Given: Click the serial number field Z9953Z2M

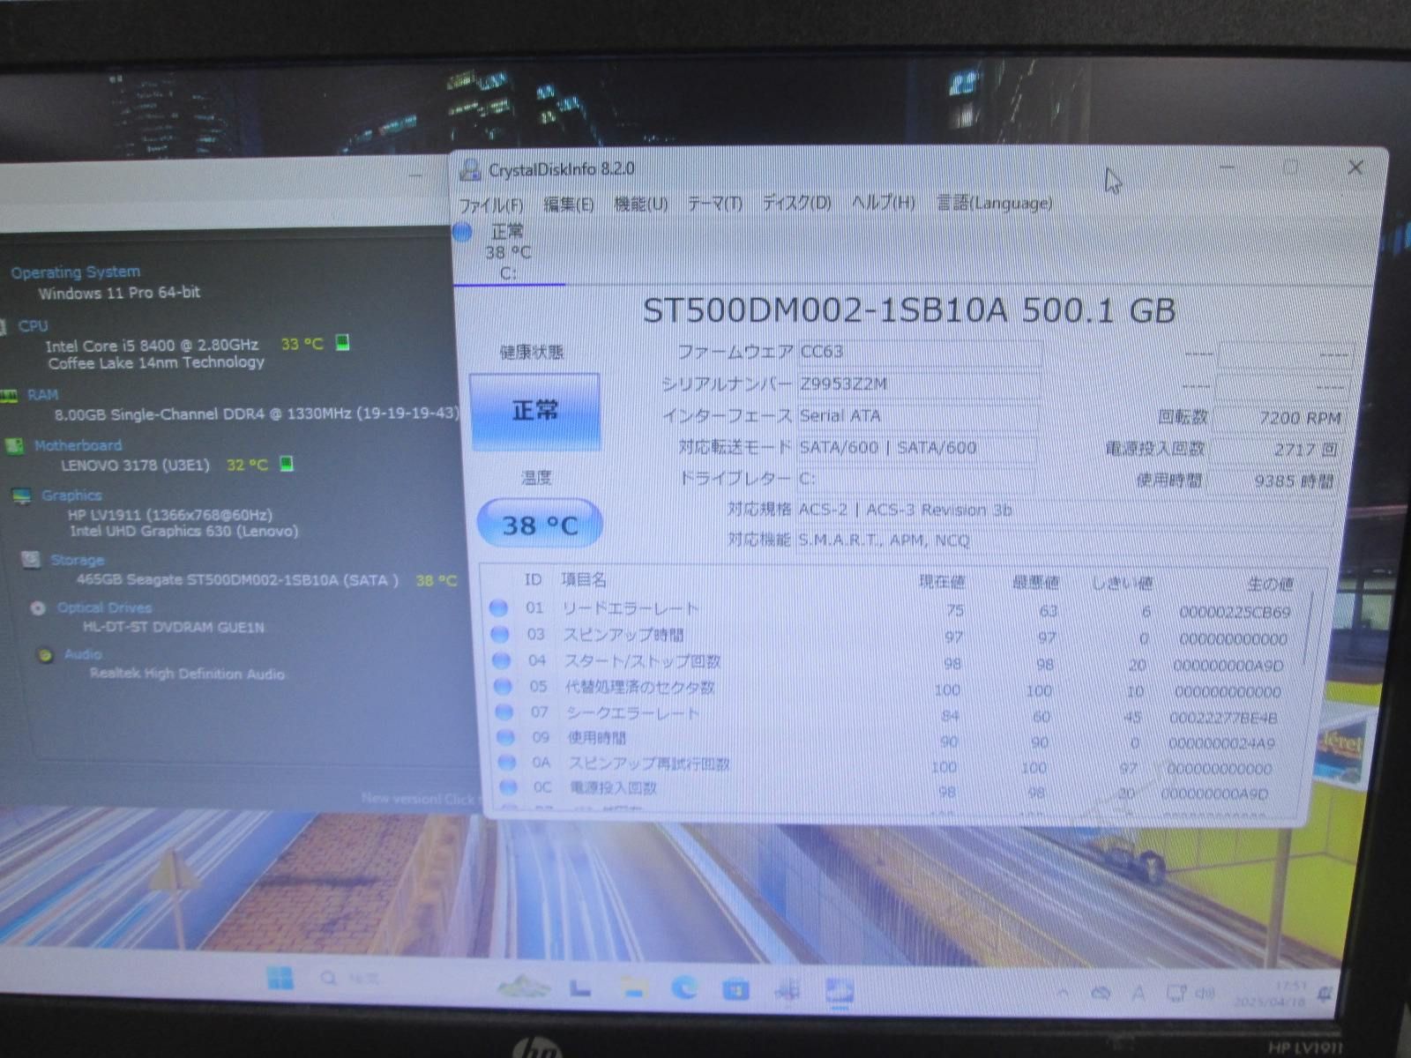Looking at the screenshot, I should click(918, 384).
